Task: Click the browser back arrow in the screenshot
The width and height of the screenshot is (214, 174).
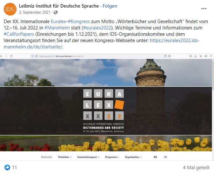Action: pos(1,56)
